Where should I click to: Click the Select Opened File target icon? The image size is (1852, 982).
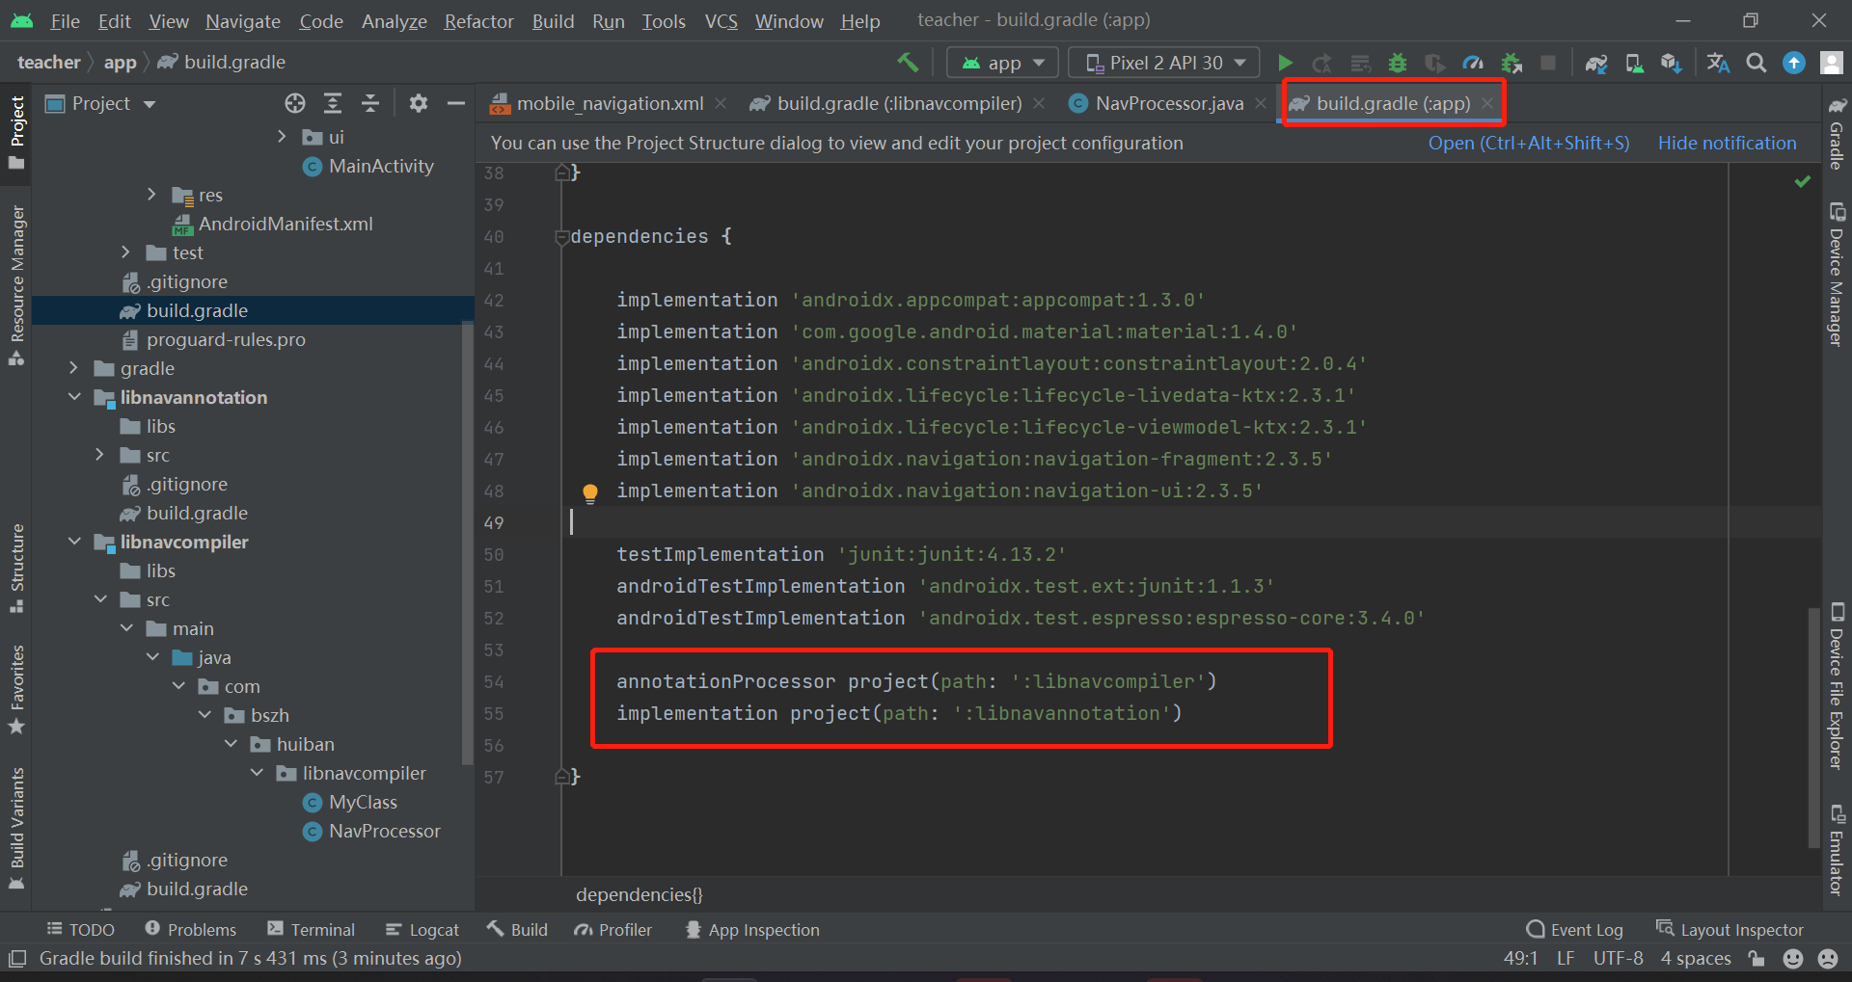[x=295, y=103]
